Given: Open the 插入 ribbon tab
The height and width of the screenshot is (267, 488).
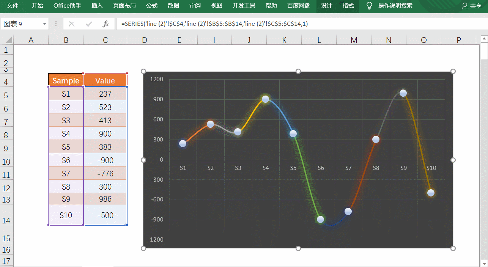Looking at the screenshot, I should tap(97, 6).
